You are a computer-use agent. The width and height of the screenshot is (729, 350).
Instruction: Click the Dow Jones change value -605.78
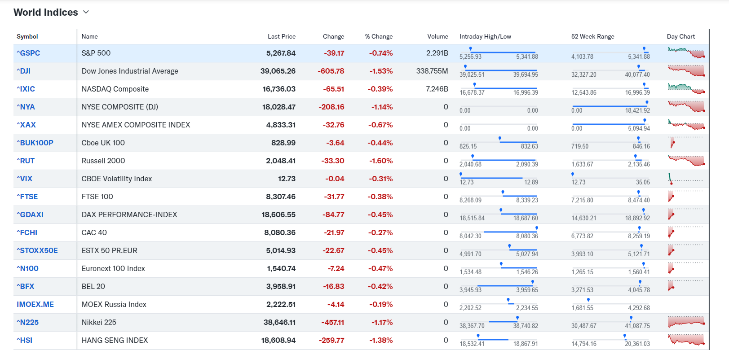tap(331, 71)
